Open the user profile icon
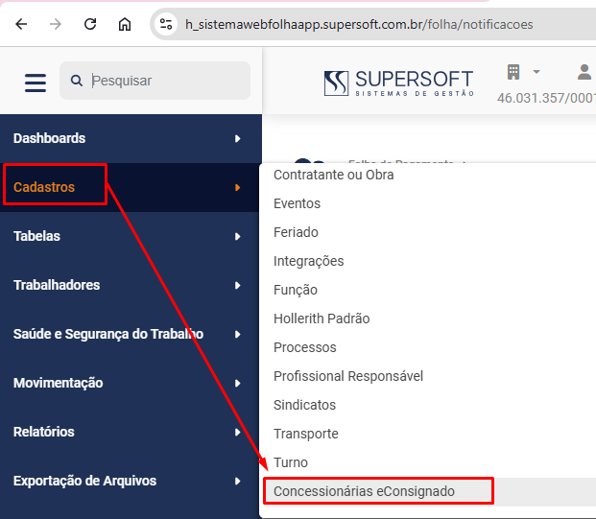Screen dimensions: 596x519 584,72
